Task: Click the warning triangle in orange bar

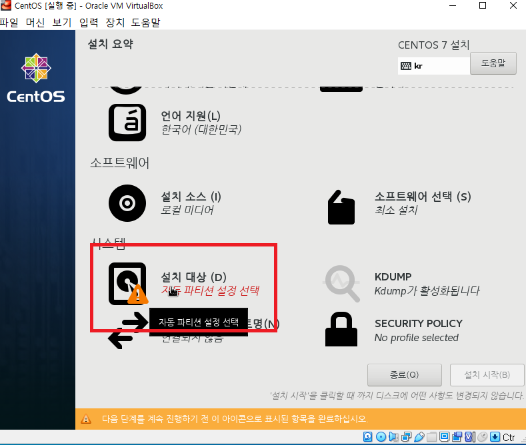Action: click(x=86, y=419)
